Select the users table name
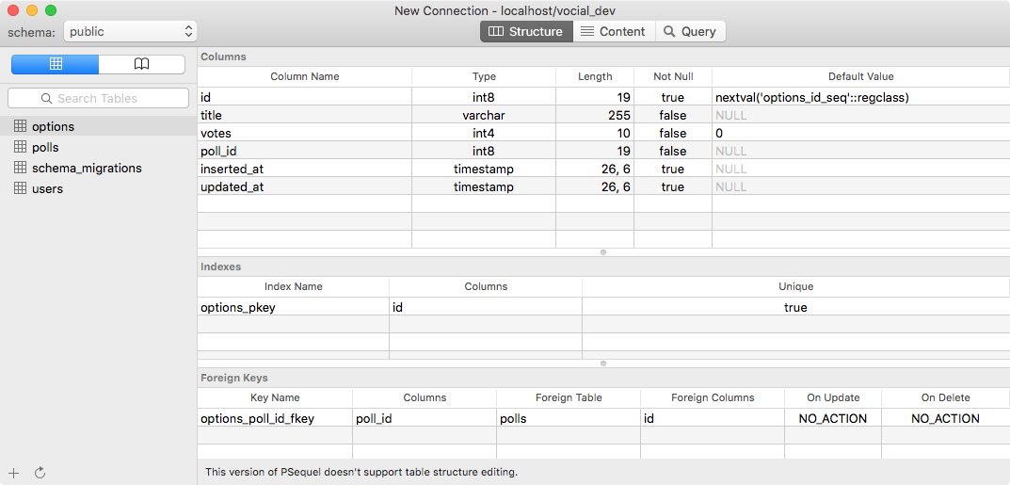Screen dimensions: 1010x485 (48, 188)
